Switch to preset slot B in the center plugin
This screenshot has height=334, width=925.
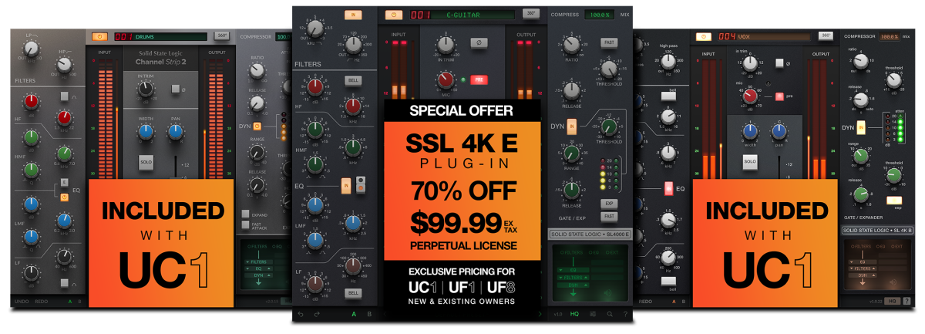(369, 314)
